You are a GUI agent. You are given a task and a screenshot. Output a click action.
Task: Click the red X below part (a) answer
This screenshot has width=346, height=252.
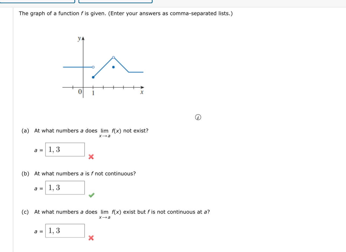[91, 157]
